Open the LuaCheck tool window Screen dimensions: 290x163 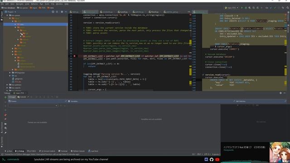(x=93, y=151)
